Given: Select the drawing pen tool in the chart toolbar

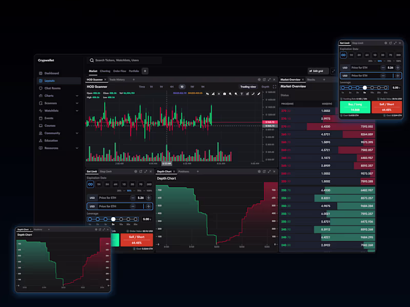Looking at the screenshot, I should pos(259,94).
